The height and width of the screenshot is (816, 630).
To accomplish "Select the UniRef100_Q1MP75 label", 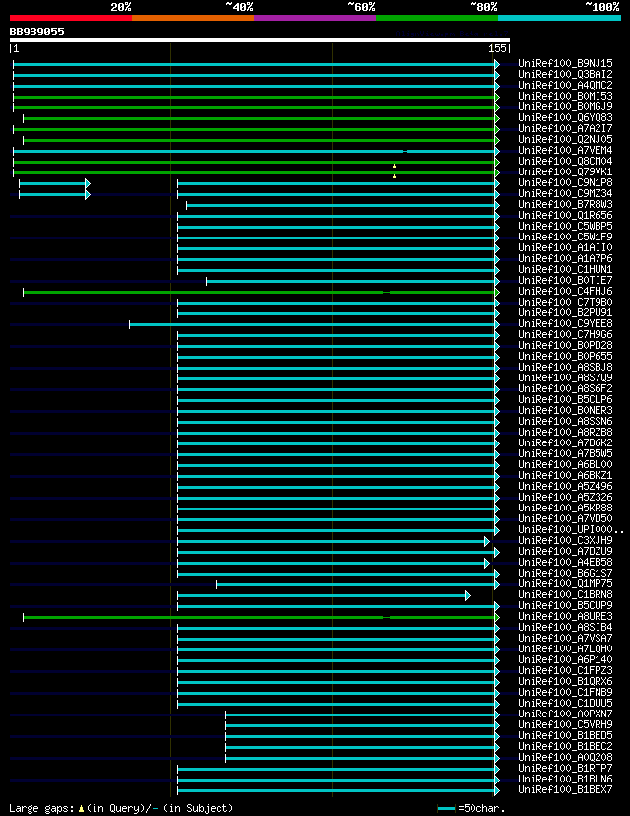I will click(565, 583).
